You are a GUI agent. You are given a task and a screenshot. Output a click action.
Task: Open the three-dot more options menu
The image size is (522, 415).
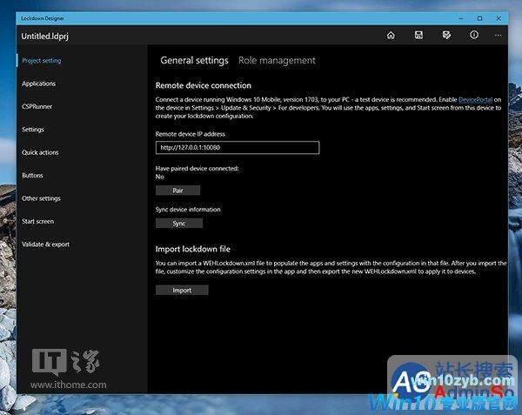click(499, 36)
